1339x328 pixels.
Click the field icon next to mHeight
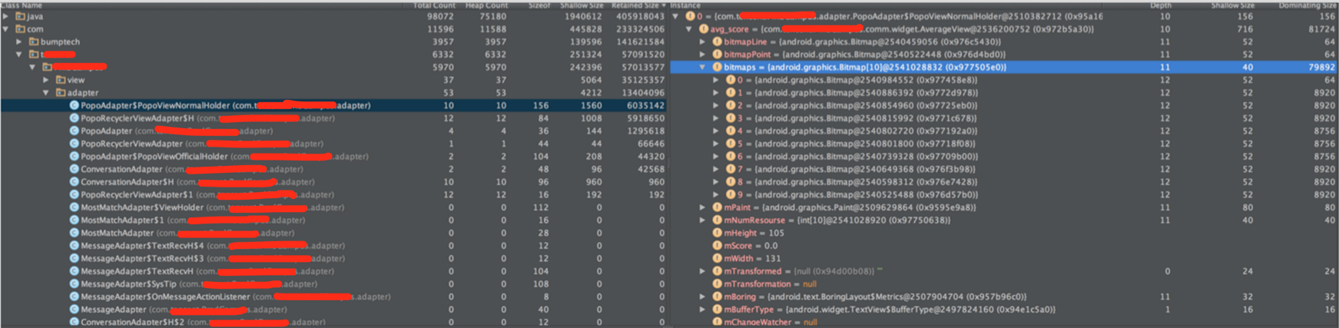pyautogui.click(x=717, y=233)
